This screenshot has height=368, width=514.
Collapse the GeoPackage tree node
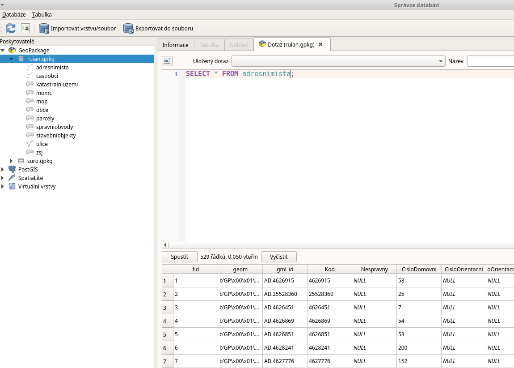click(x=3, y=50)
